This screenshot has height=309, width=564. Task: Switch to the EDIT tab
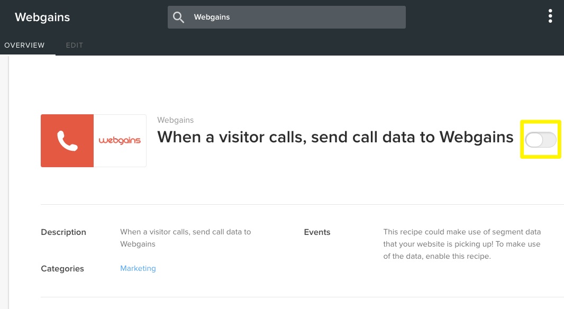(75, 46)
